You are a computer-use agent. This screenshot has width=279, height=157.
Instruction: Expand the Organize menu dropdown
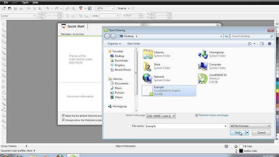114,44
